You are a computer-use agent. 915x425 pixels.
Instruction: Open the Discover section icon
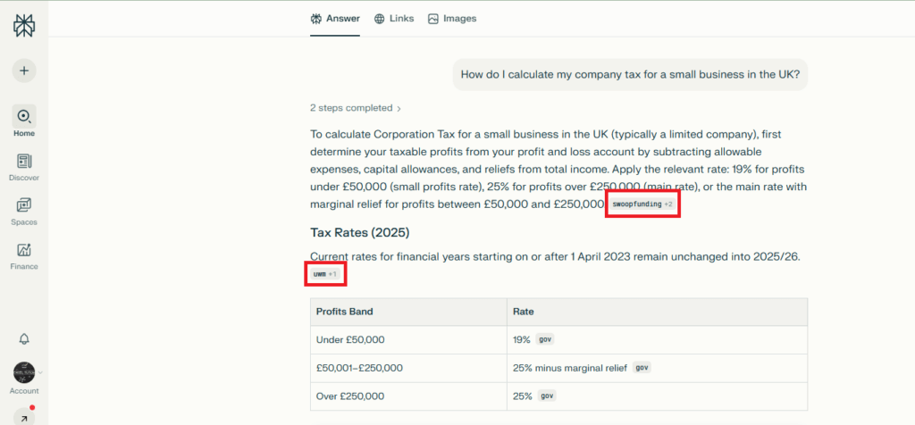[24, 162]
